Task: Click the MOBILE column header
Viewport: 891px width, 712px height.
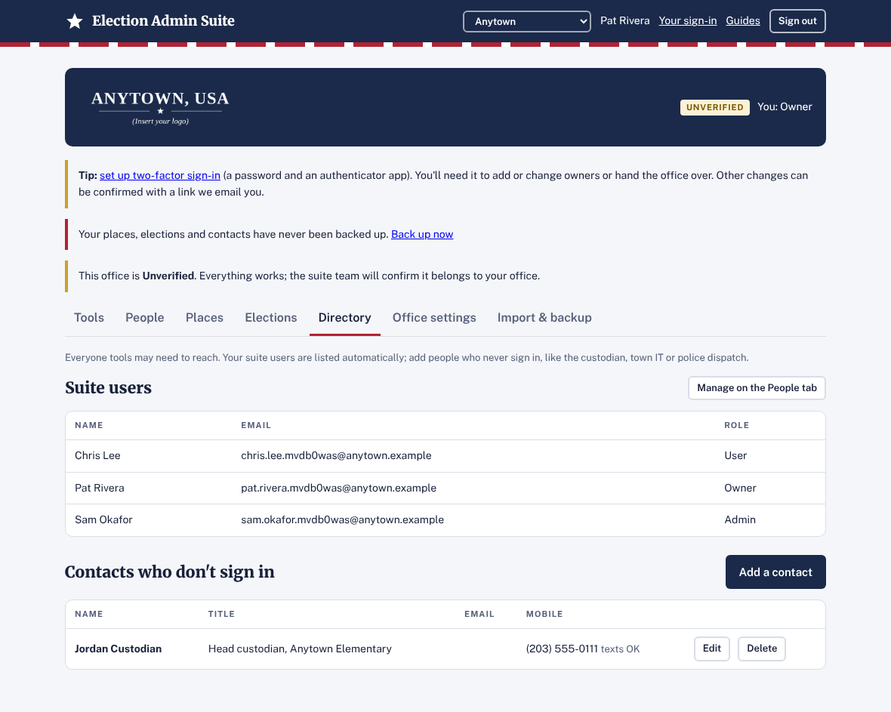Action: [x=544, y=615]
